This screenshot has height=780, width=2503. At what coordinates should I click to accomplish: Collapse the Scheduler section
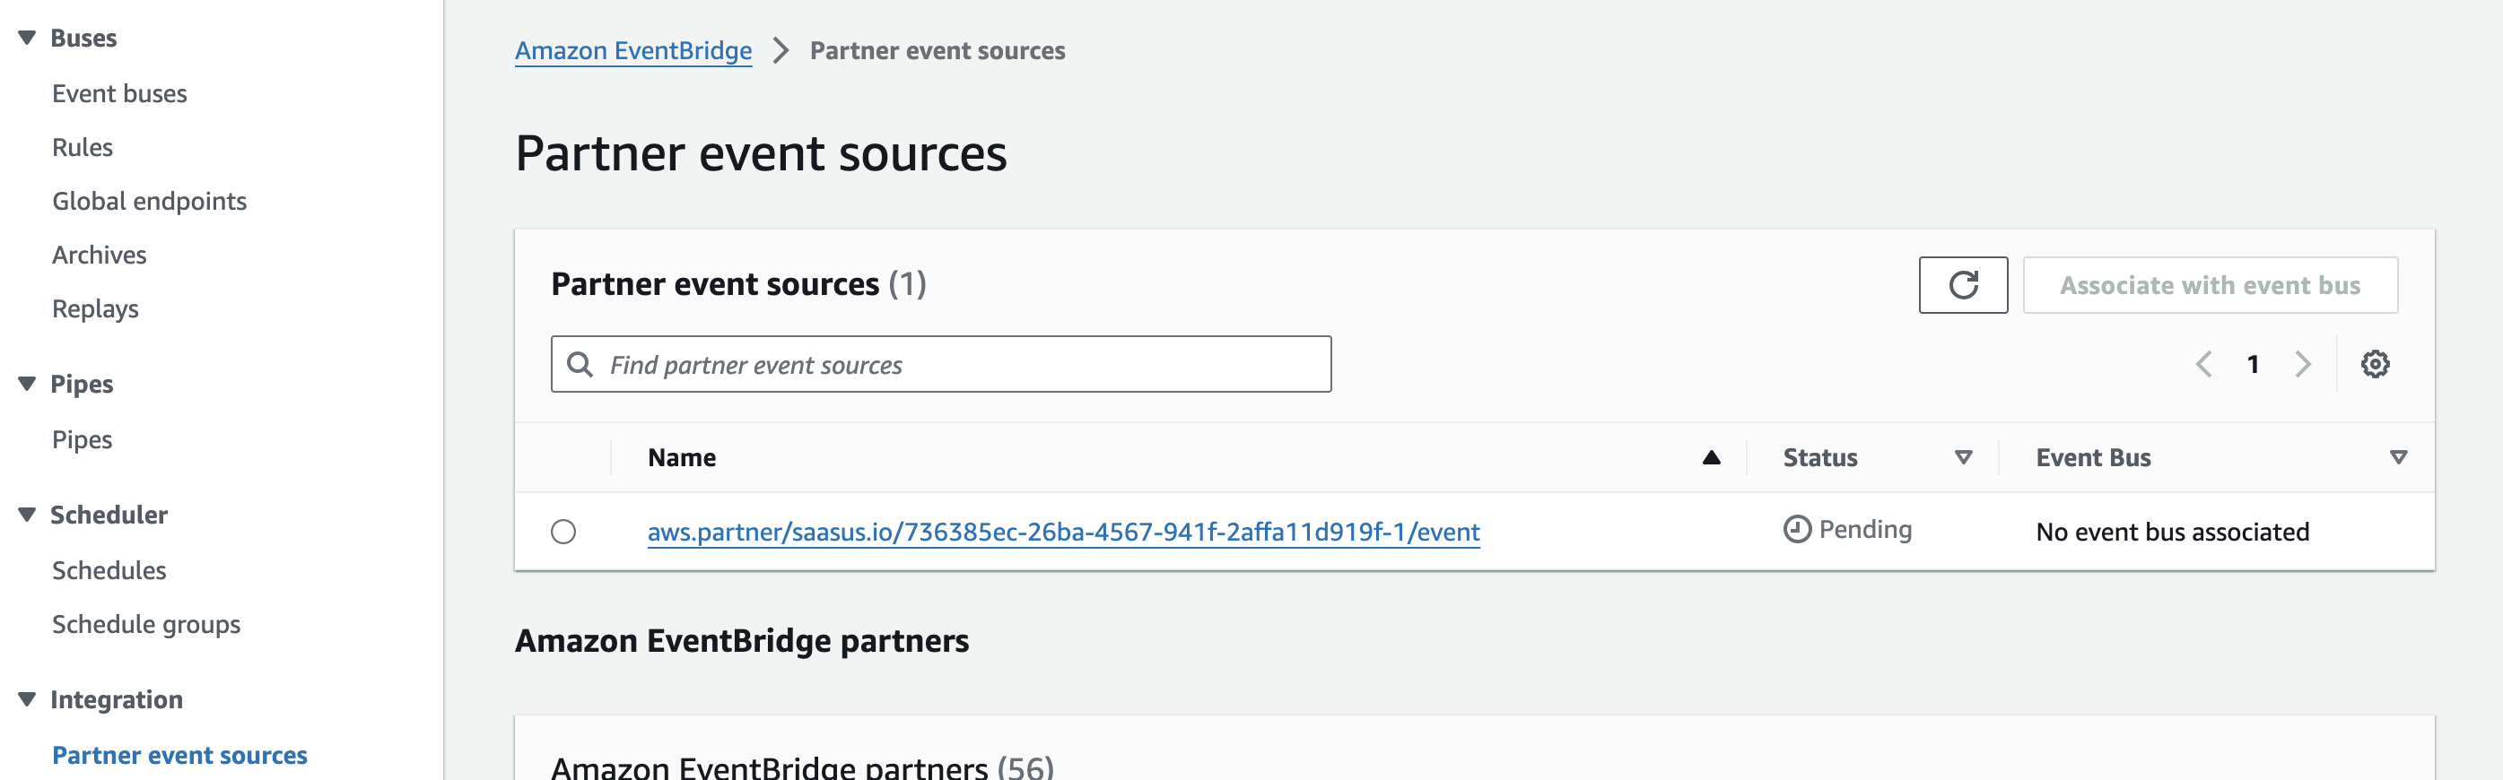point(27,515)
